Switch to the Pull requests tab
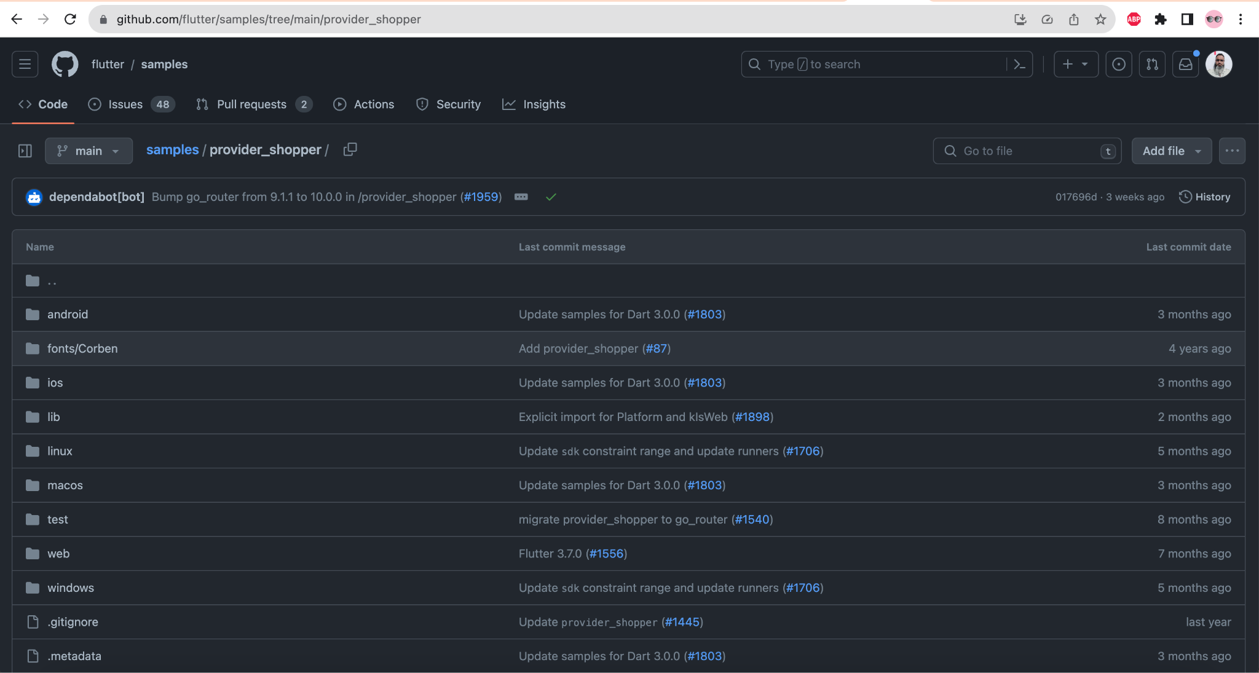The image size is (1259, 673). click(254, 104)
